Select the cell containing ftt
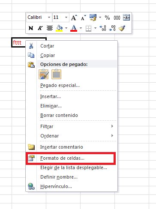 coord(18,42)
